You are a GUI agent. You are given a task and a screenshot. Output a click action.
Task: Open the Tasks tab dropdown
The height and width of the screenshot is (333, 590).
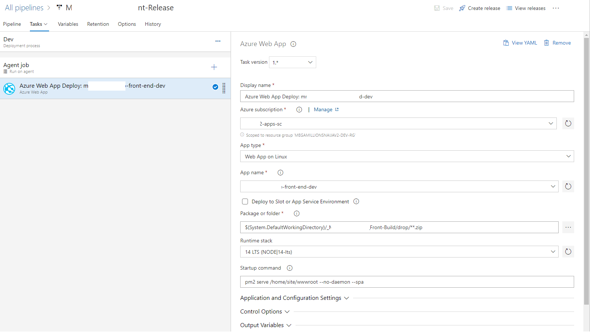[39, 24]
